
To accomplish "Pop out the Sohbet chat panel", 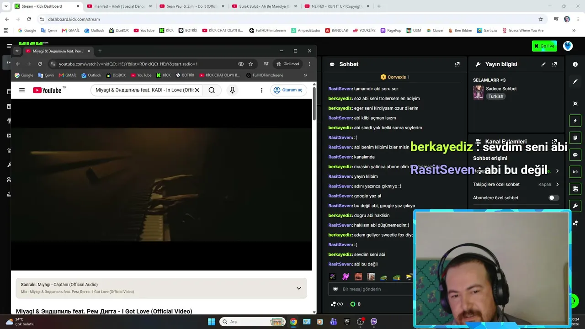I will pyautogui.click(x=457, y=64).
